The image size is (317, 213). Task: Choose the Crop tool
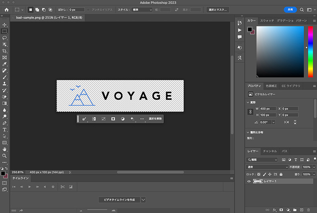tap(5, 51)
